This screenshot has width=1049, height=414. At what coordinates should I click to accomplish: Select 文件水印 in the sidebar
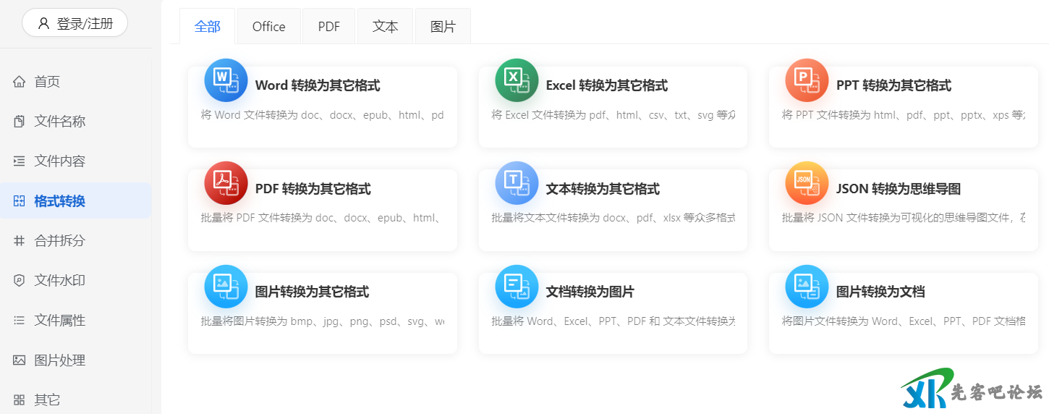(x=59, y=281)
